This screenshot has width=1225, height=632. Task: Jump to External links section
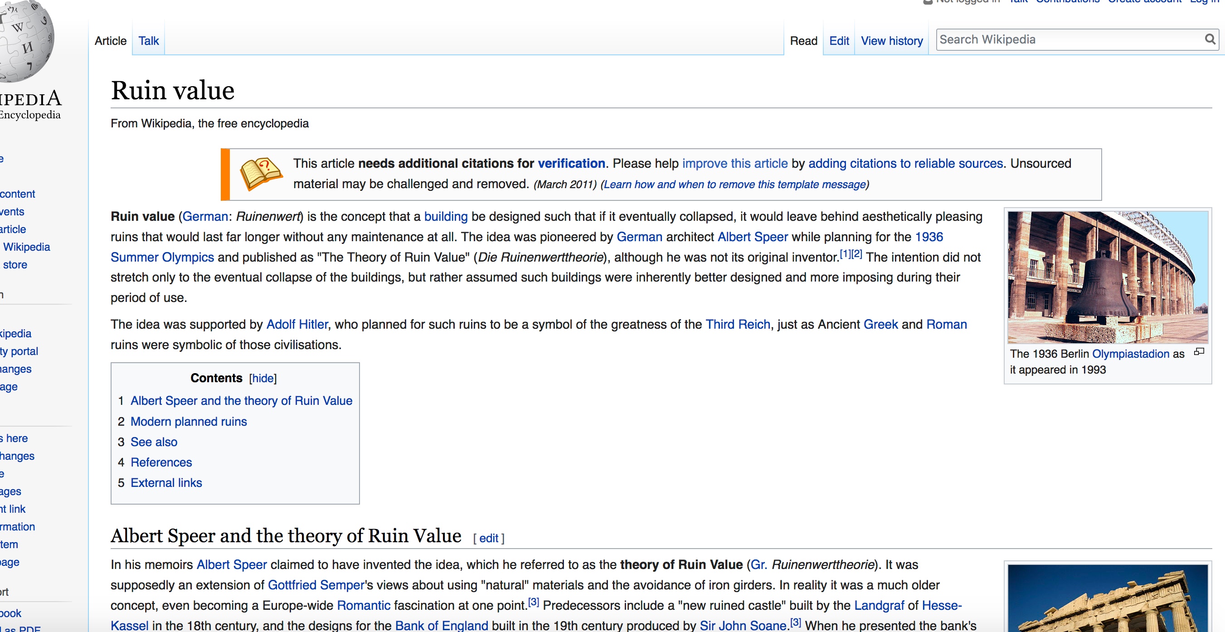[166, 483]
